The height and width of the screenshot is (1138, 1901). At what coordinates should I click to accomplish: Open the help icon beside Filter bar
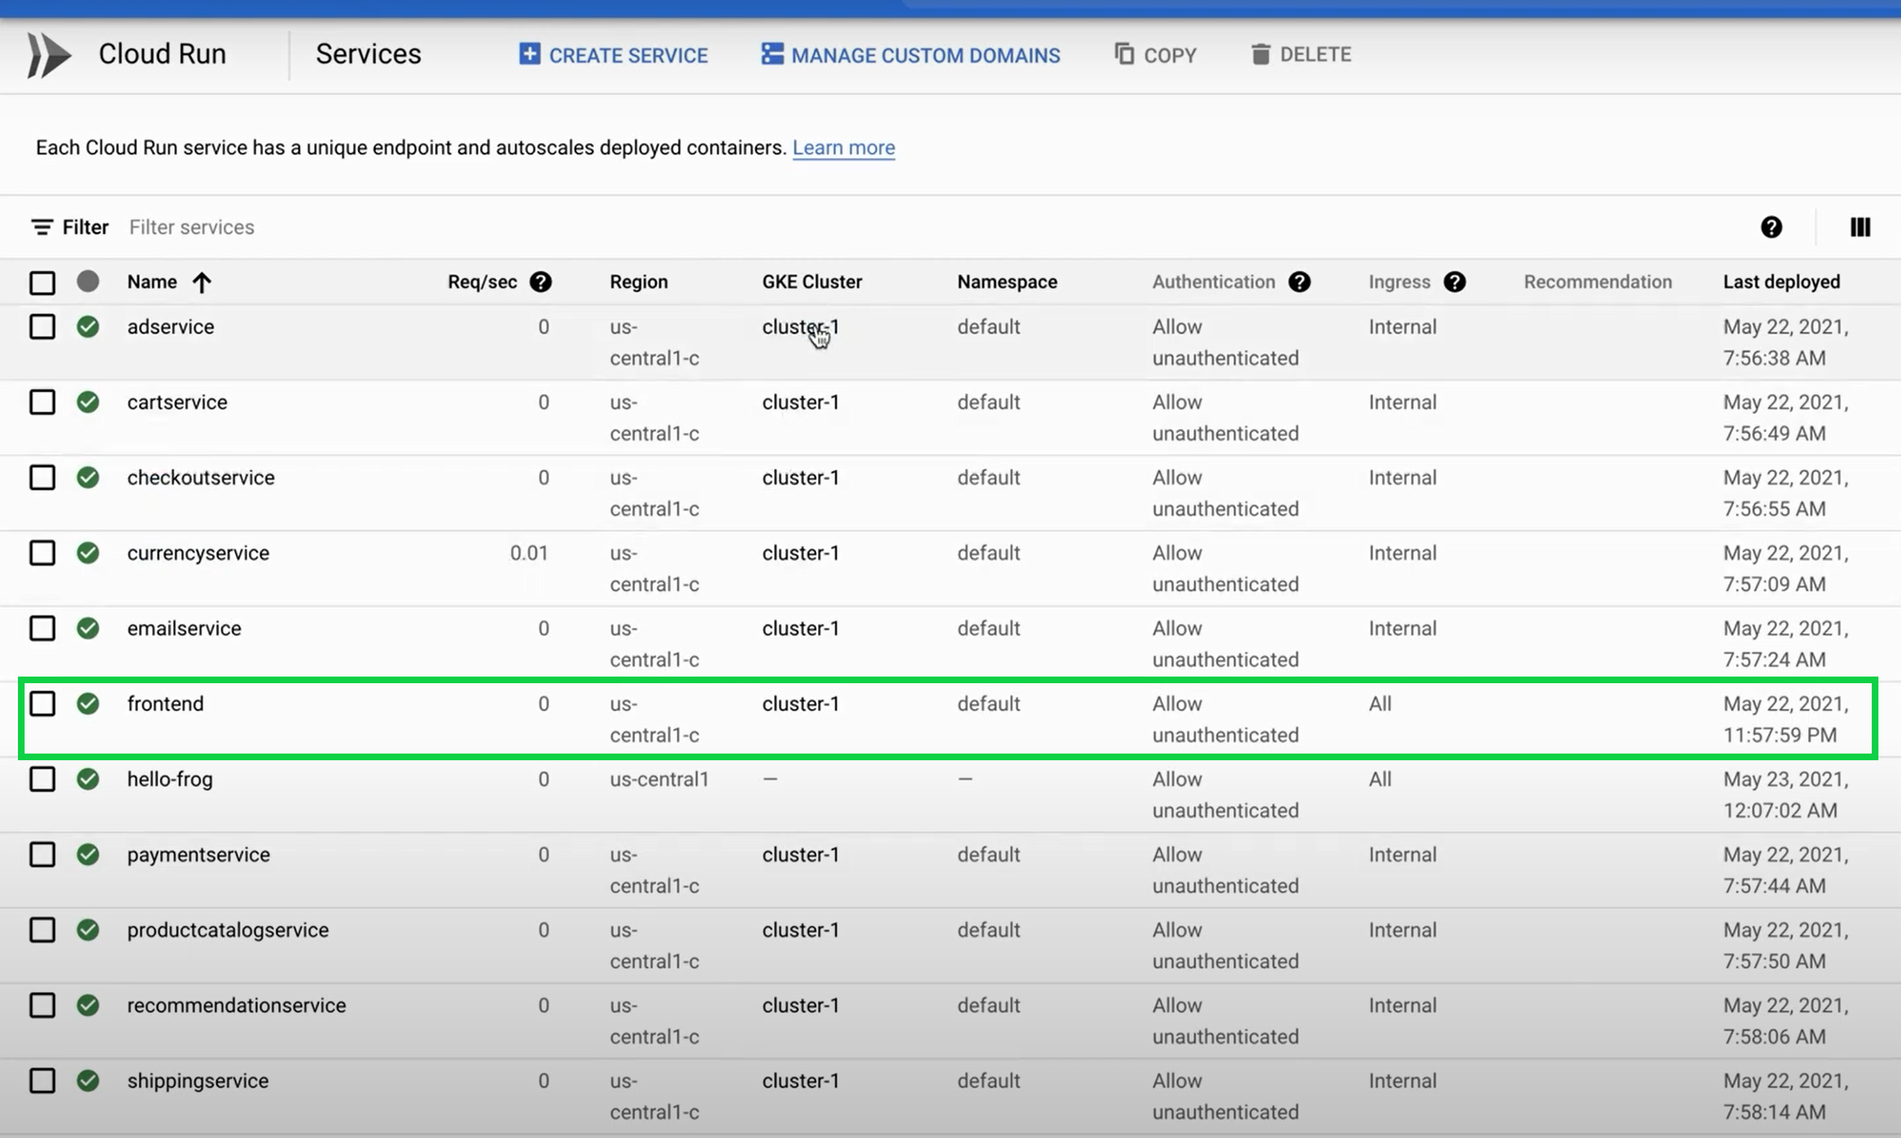pyautogui.click(x=1771, y=227)
